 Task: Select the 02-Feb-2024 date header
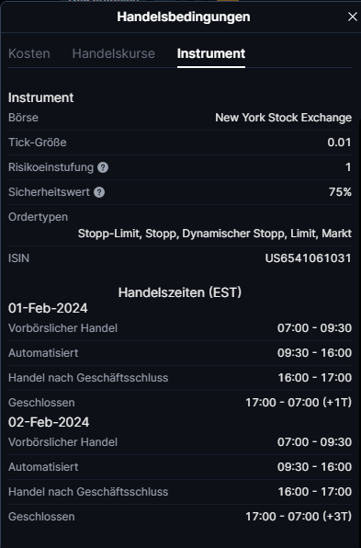click(x=49, y=422)
